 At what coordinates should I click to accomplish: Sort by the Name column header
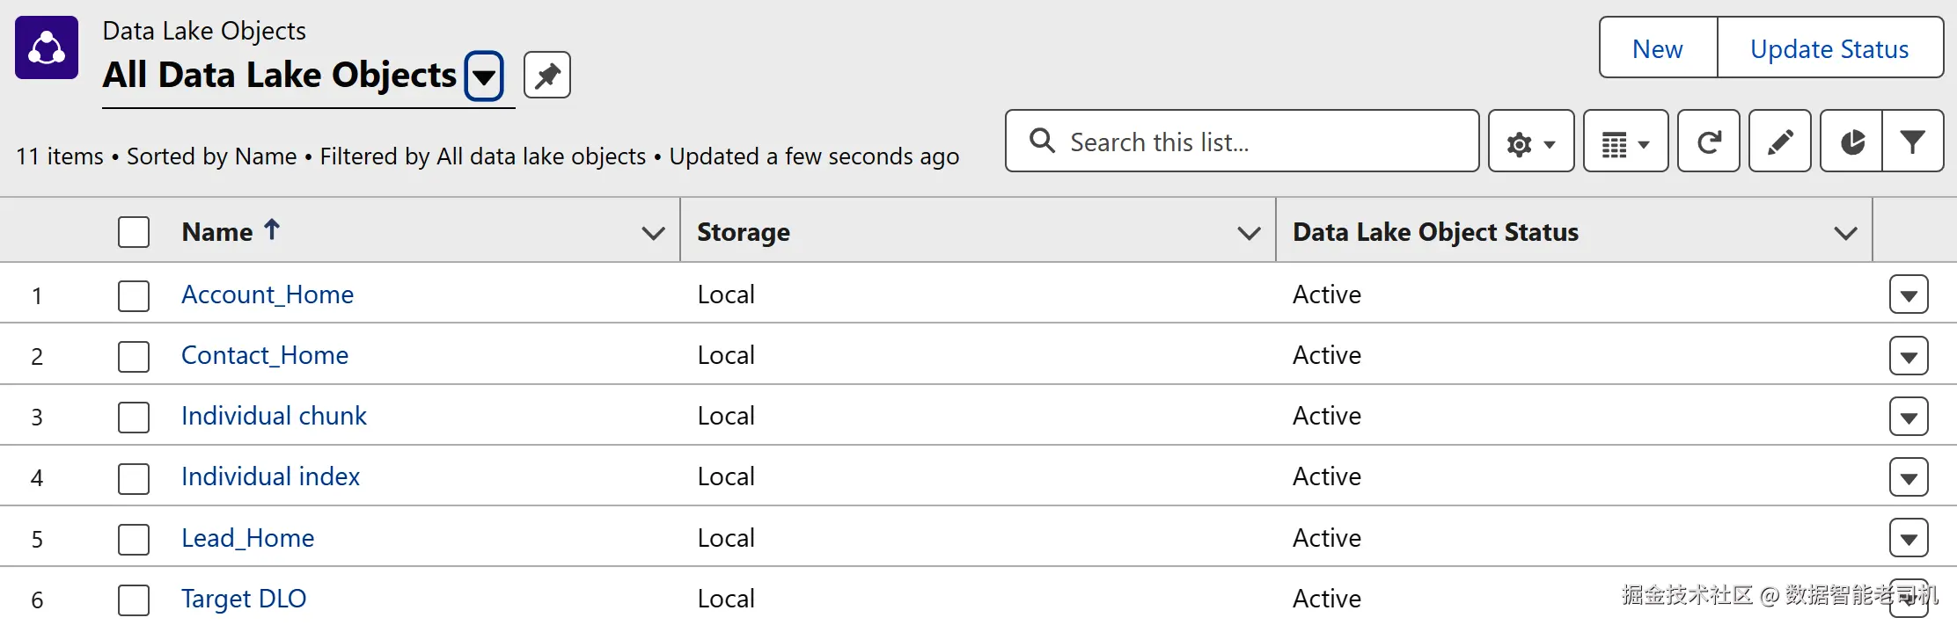point(217,232)
